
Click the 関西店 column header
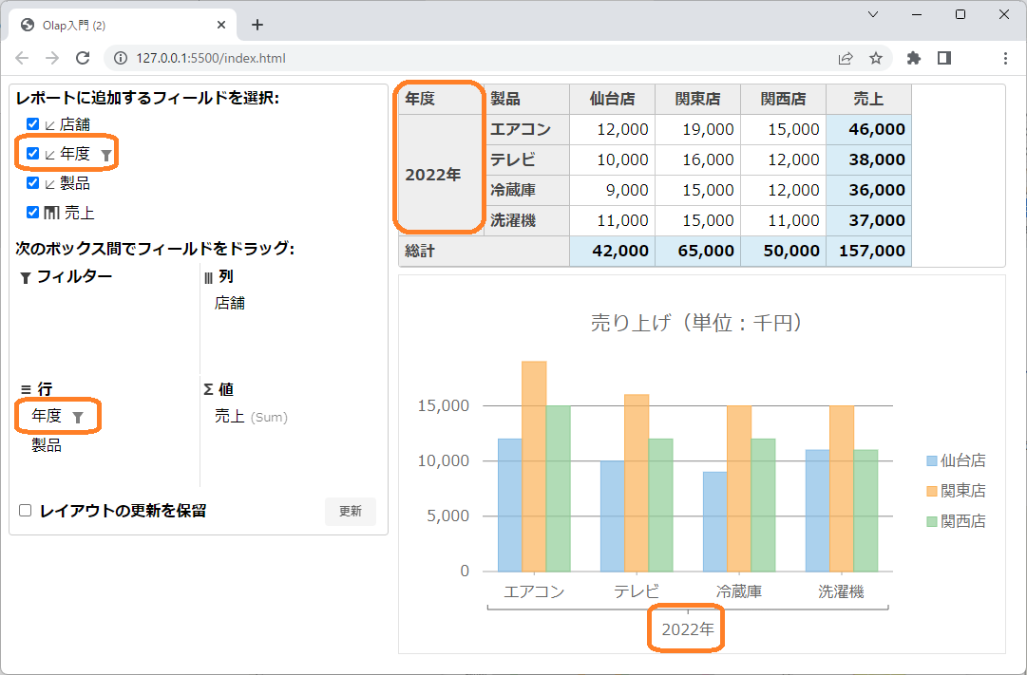(784, 99)
